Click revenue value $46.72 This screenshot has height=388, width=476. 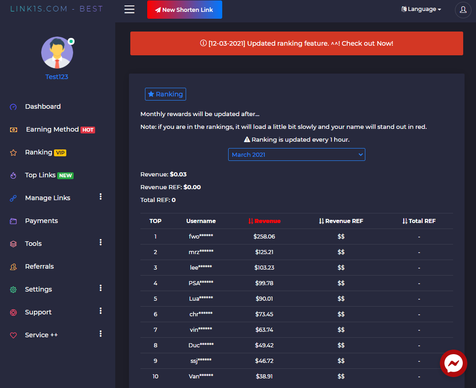[264, 361]
